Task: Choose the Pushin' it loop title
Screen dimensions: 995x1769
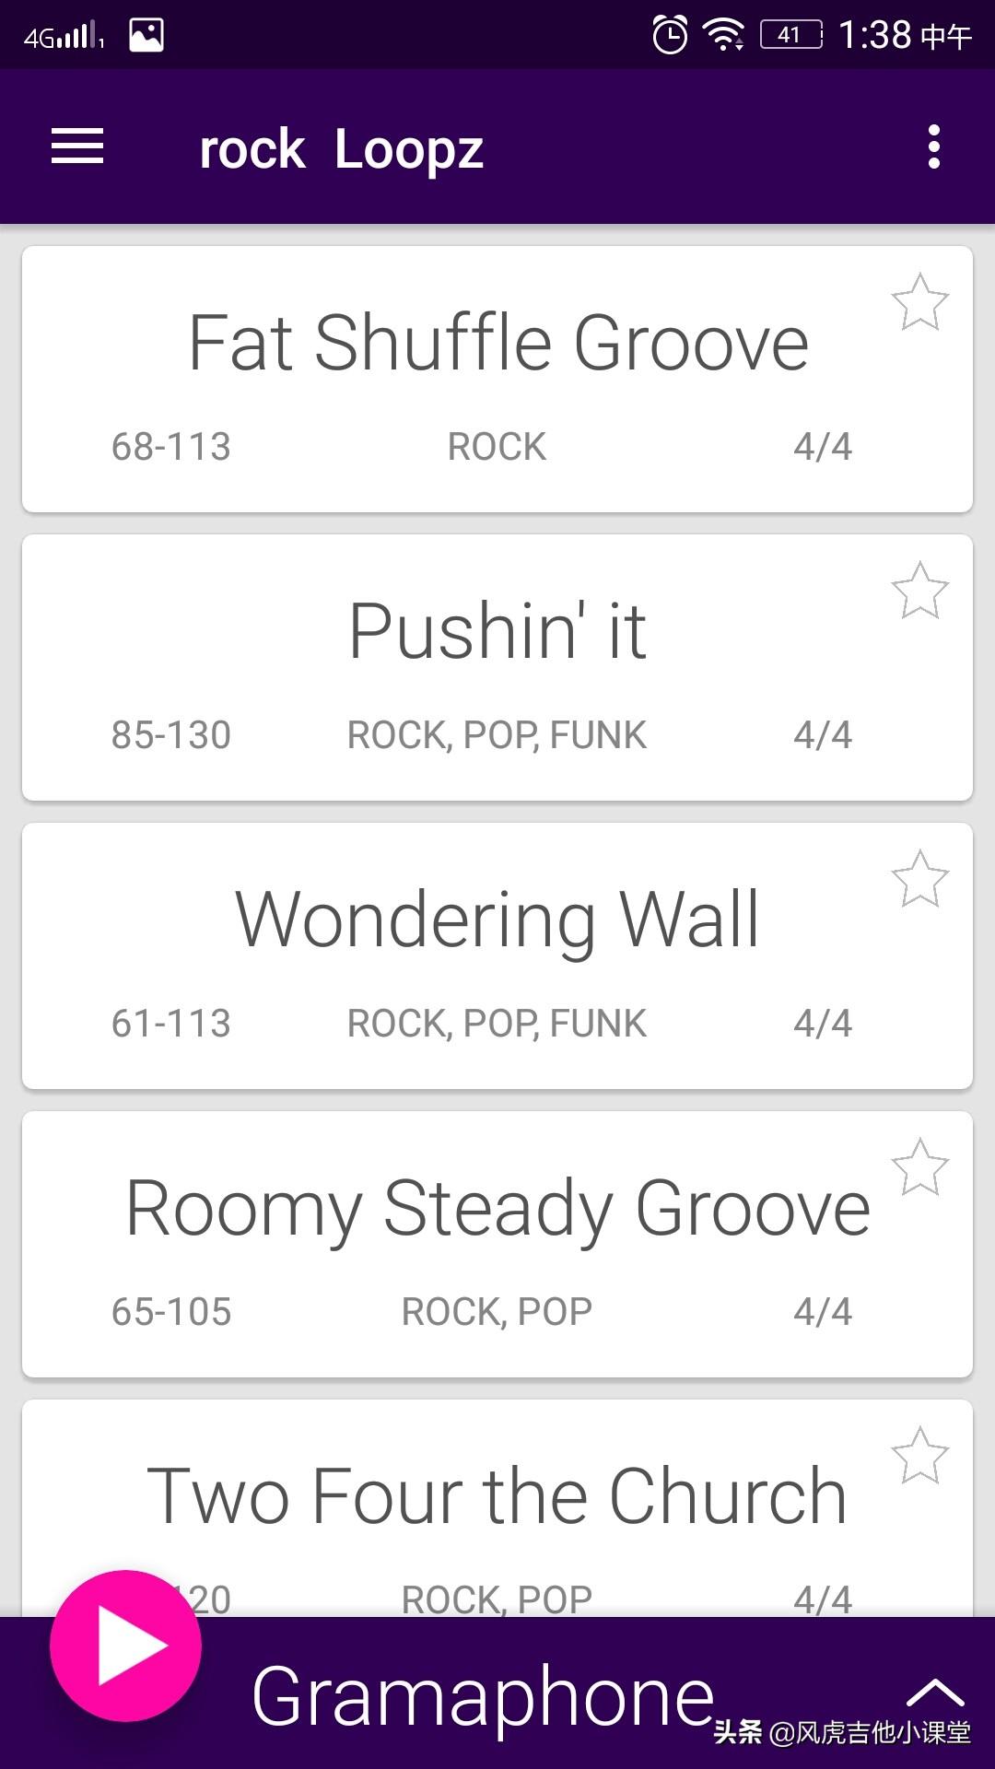Action: 497,631
